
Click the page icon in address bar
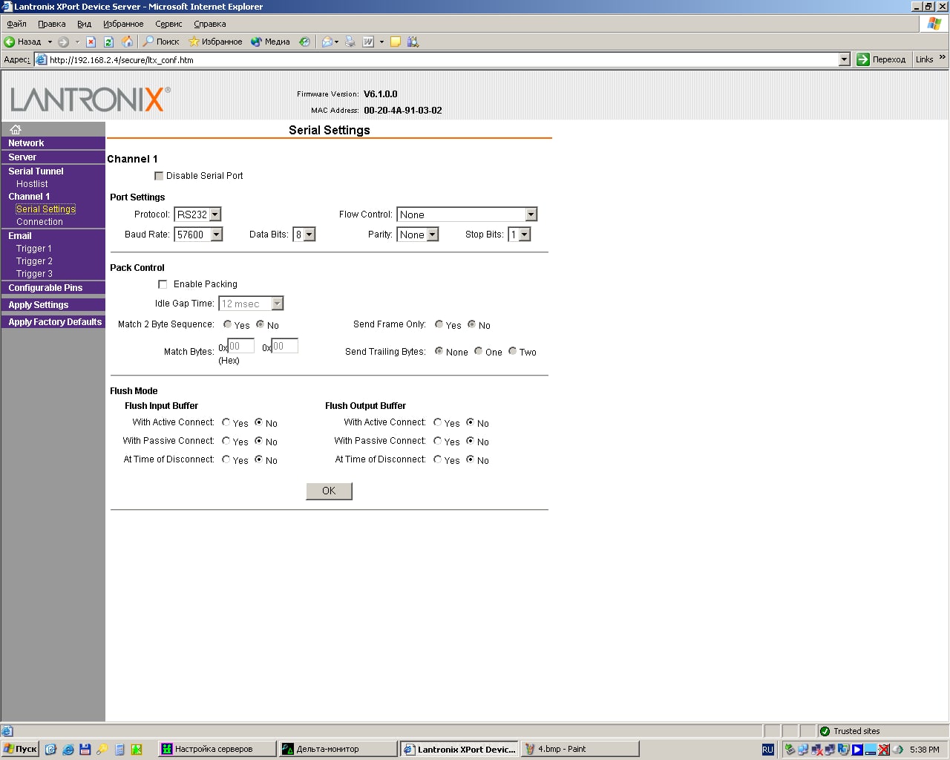pos(42,60)
